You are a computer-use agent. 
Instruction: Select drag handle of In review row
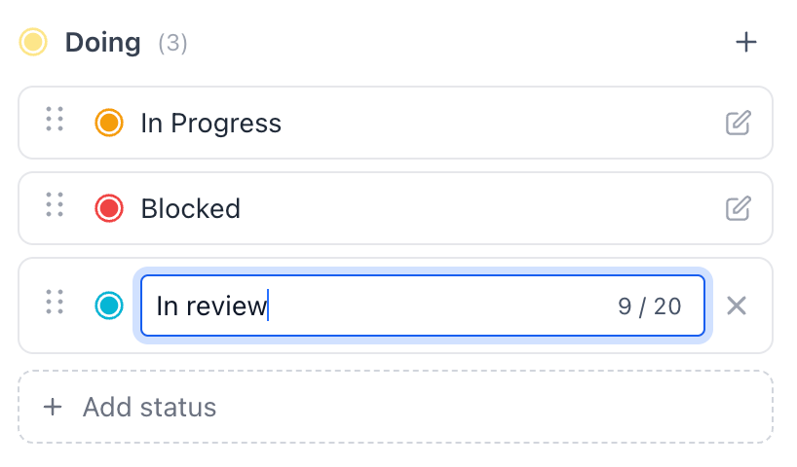[55, 302]
